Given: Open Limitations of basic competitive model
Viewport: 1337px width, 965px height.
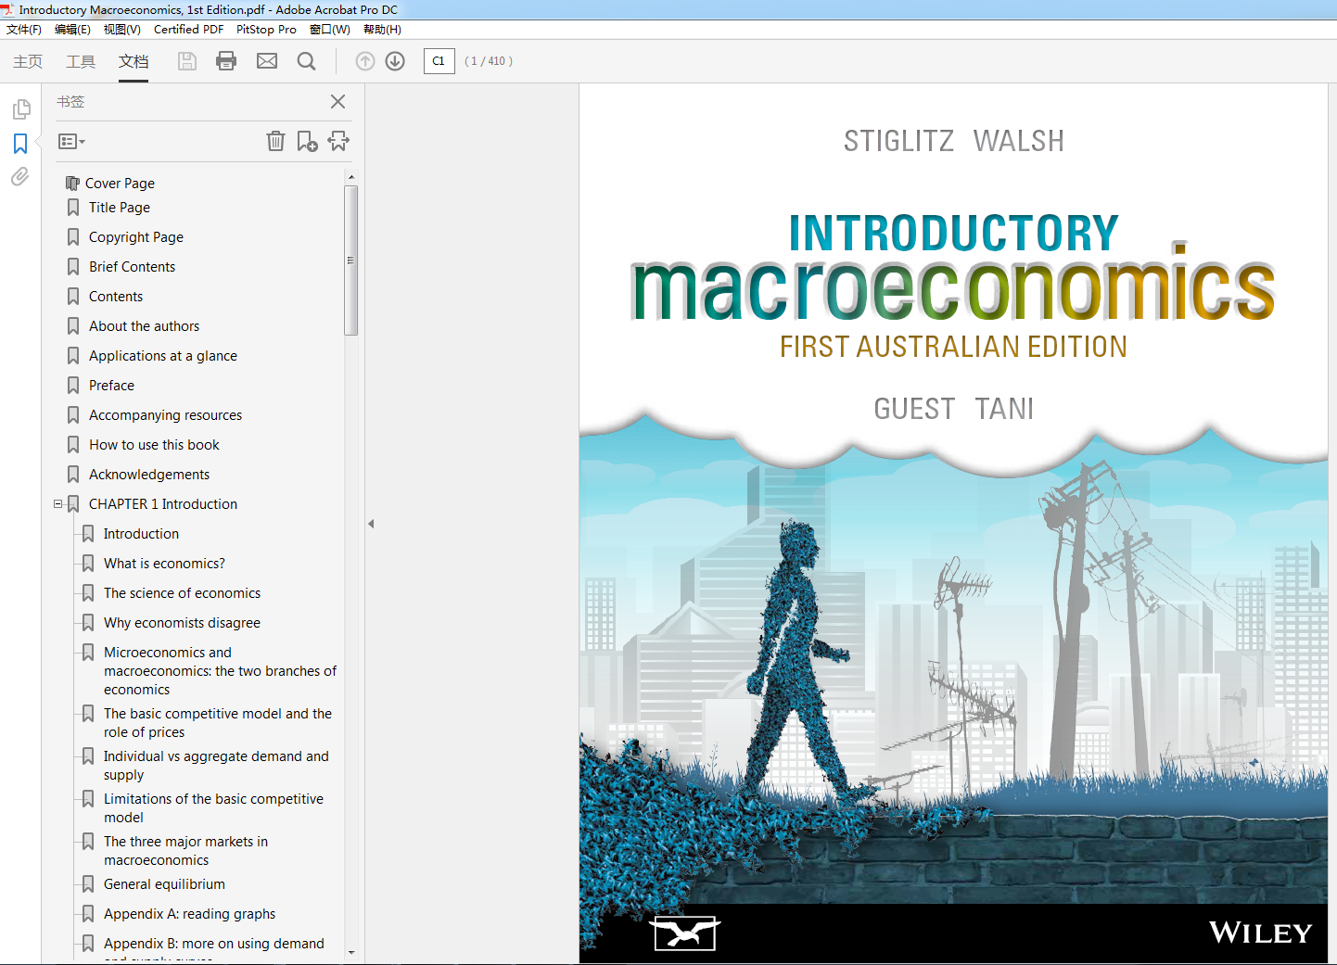Looking at the screenshot, I should [213, 808].
